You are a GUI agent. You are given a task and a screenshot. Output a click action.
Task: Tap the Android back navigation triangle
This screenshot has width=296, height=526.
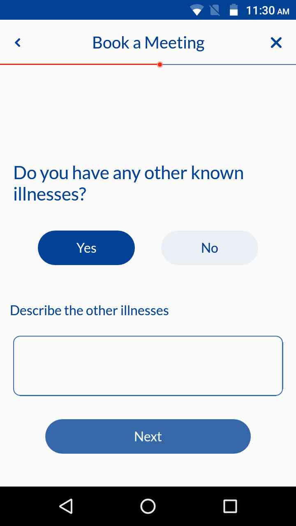(x=66, y=506)
